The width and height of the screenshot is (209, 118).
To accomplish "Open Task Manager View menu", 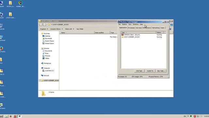I will click(130, 24).
